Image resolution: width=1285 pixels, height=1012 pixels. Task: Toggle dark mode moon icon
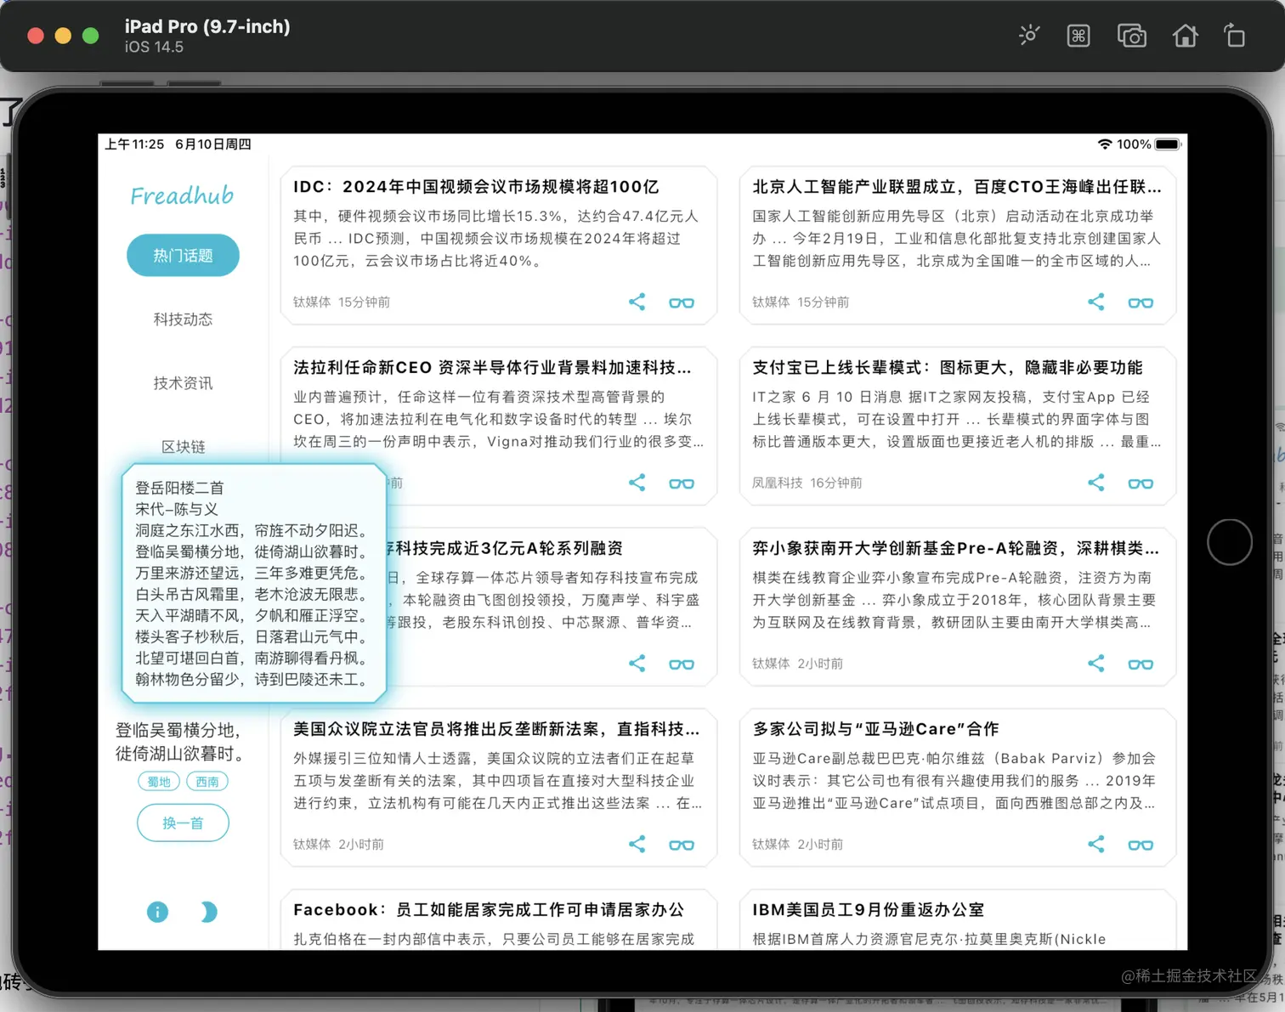click(x=208, y=912)
